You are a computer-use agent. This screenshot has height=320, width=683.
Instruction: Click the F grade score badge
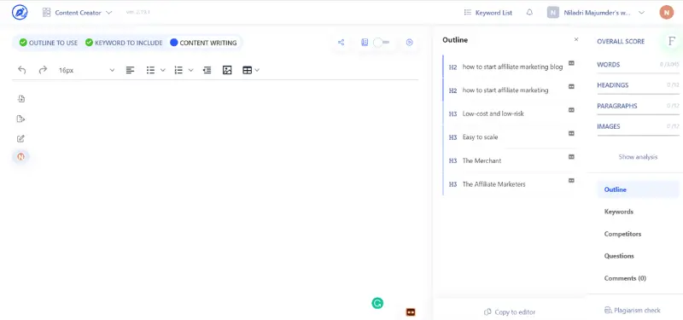(672, 41)
